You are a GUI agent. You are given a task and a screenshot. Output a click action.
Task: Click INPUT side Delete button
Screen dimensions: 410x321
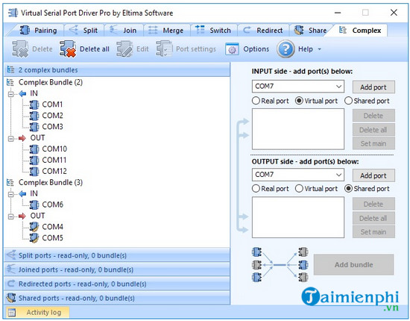coord(373,116)
